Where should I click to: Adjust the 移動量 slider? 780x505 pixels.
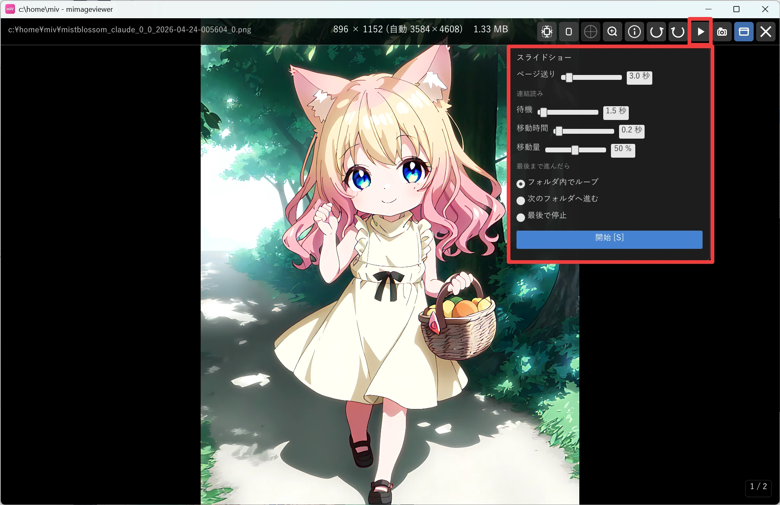[x=576, y=150]
